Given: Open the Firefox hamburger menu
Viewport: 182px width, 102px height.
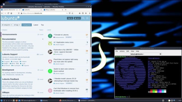Looking at the screenshot, I should pos(90,13).
